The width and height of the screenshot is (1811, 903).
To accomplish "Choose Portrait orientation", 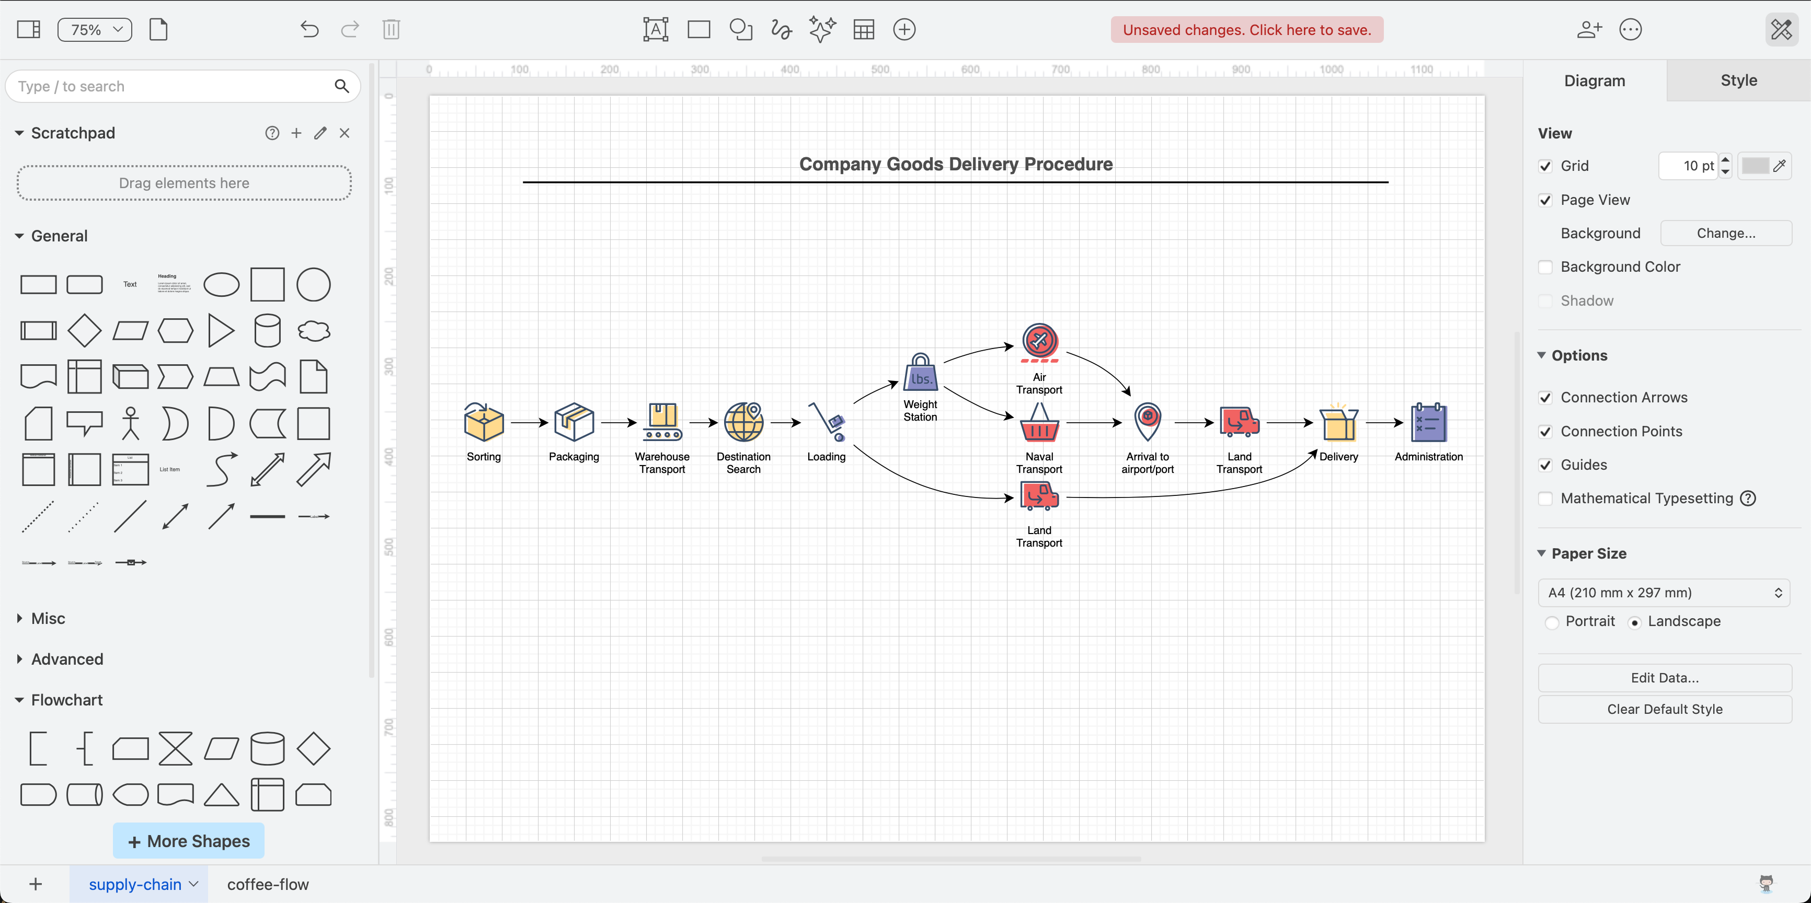I will [x=1552, y=622].
